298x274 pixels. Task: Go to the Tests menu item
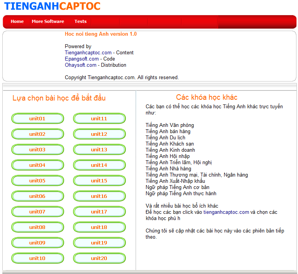click(80, 21)
